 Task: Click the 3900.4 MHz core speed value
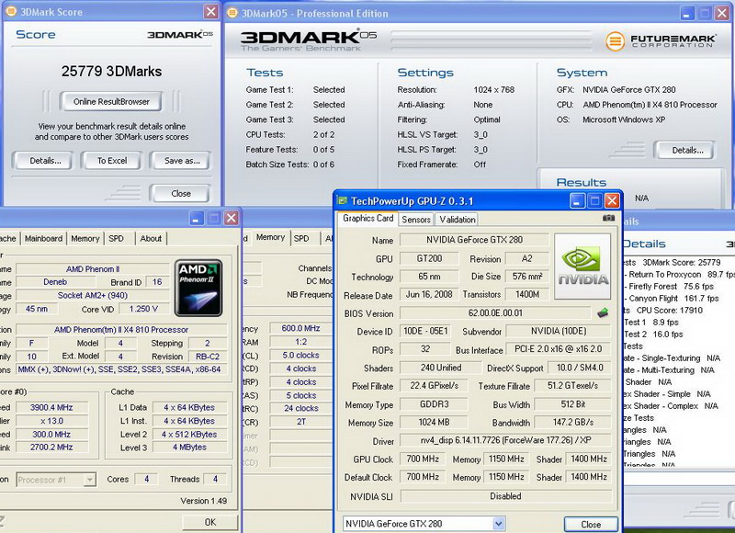point(51,408)
